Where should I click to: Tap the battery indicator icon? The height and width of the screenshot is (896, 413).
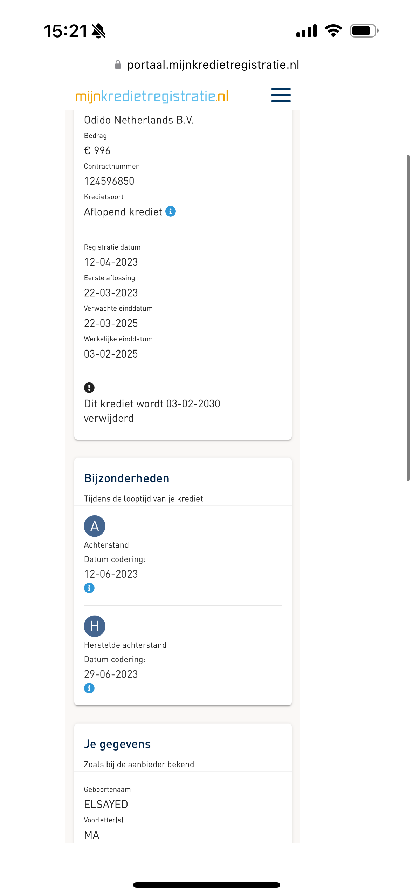(x=364, y=31)
